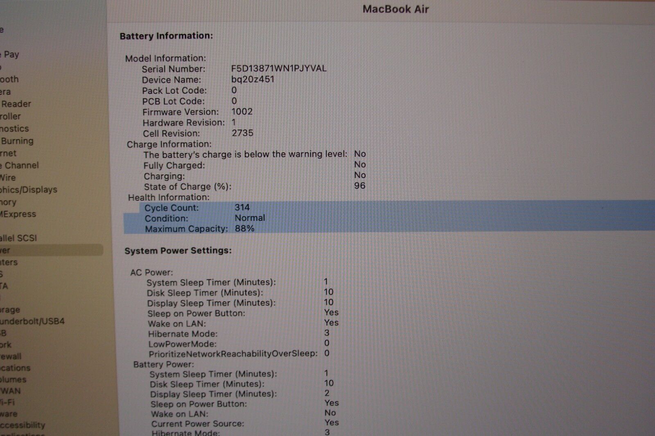Viewport: 655px width, 436px height.
Task: Click the battery serial number value
Action: [278, 69]
